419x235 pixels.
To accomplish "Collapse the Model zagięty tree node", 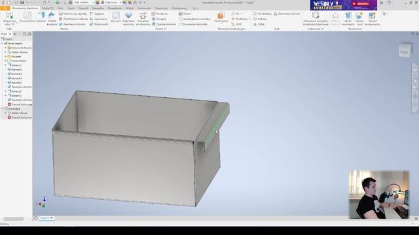I will click(2, 44).
